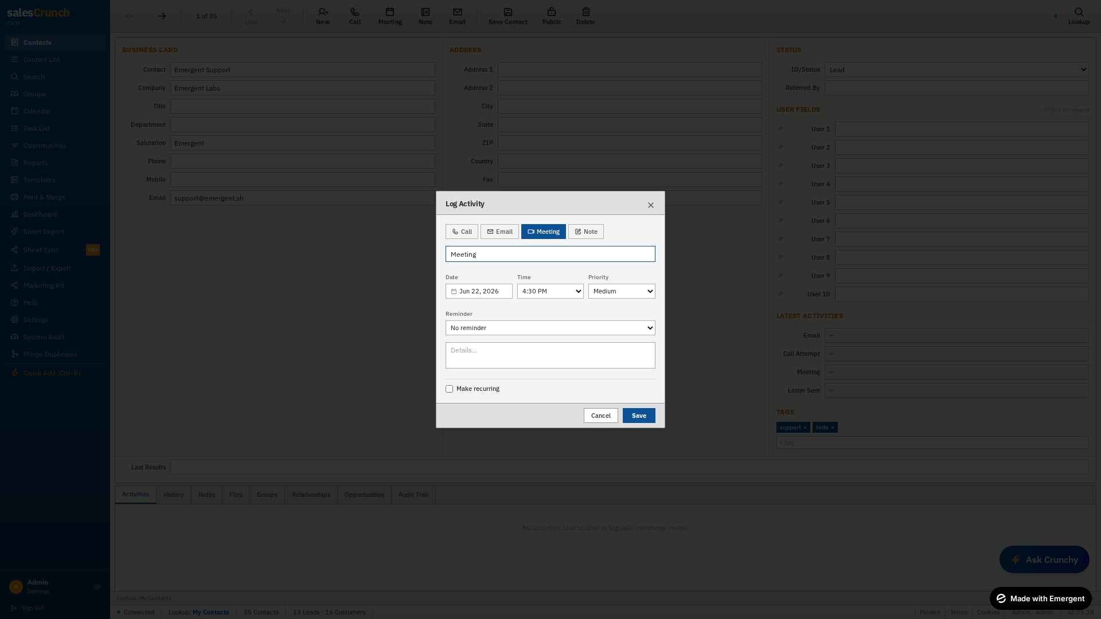Open the Time dropdown showing 4:30 PM
1101x619 pixels.
pyautogui.click(x=550, y=291)
